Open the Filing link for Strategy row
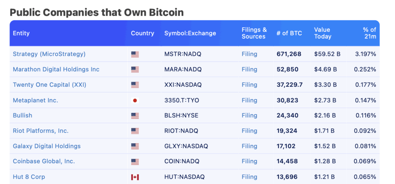 tap(250, 54)
